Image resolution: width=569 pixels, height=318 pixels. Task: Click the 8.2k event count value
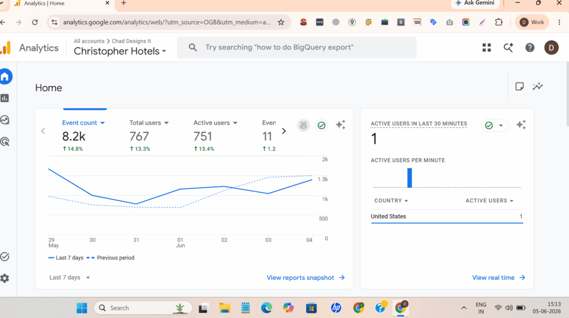click(x=74, y=137)
